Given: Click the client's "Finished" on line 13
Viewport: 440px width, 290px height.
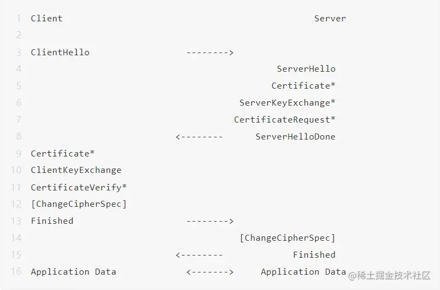Looking at the screenshot, I should click(52, 221).
